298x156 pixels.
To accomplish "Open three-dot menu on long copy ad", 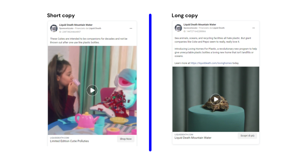I will point(253,28).
